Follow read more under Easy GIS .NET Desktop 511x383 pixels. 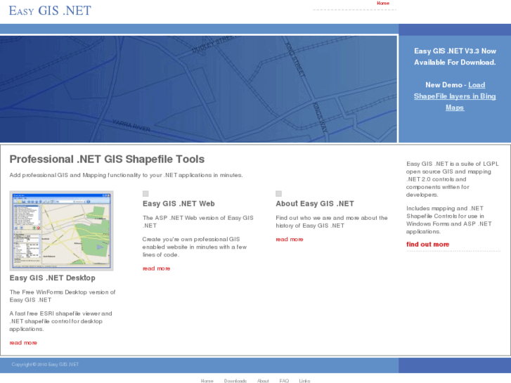pyautogui.click(x=23, y=342)
